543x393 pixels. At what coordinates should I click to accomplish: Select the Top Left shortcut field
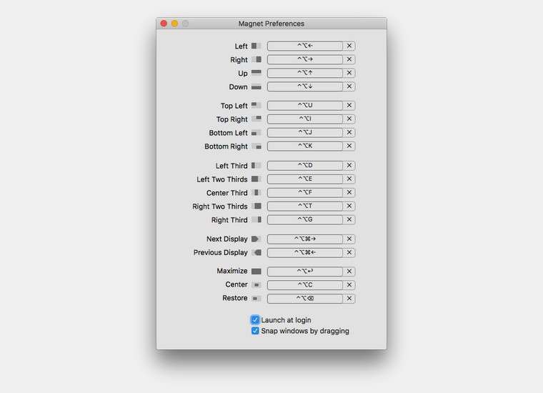click(305, 106)
